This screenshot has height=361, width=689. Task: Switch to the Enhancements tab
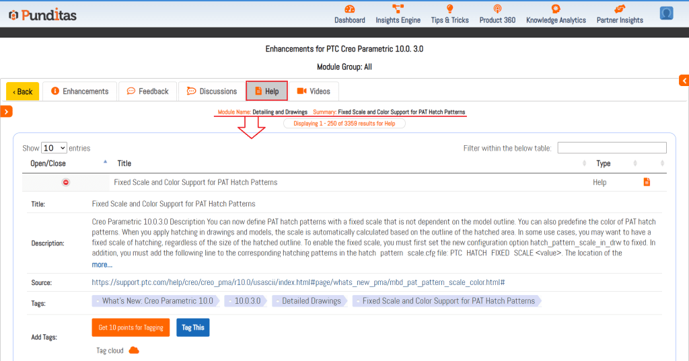(79, 91)
